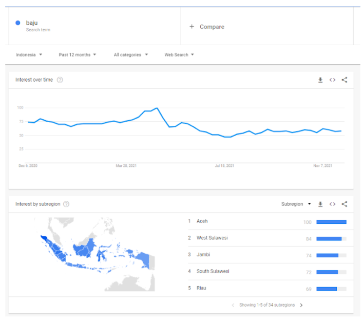Click help icon beside Interest by subregion
The width and height of the screenshot is (363, 322).
(x=66, y=204)
